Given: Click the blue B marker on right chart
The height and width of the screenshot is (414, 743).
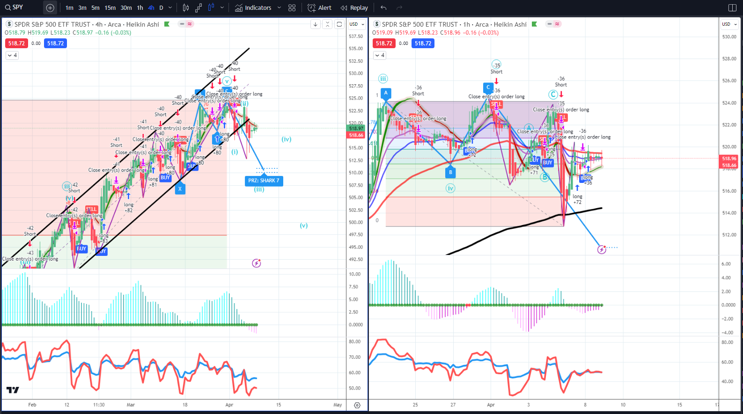Looking at the screenshot, I should (x=450, y=173).
